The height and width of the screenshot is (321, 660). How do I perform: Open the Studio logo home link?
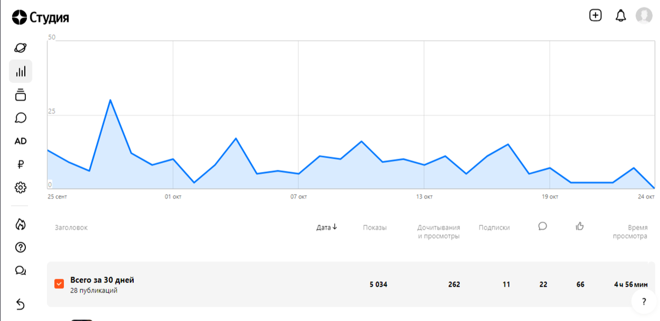(x=40, y=17)
